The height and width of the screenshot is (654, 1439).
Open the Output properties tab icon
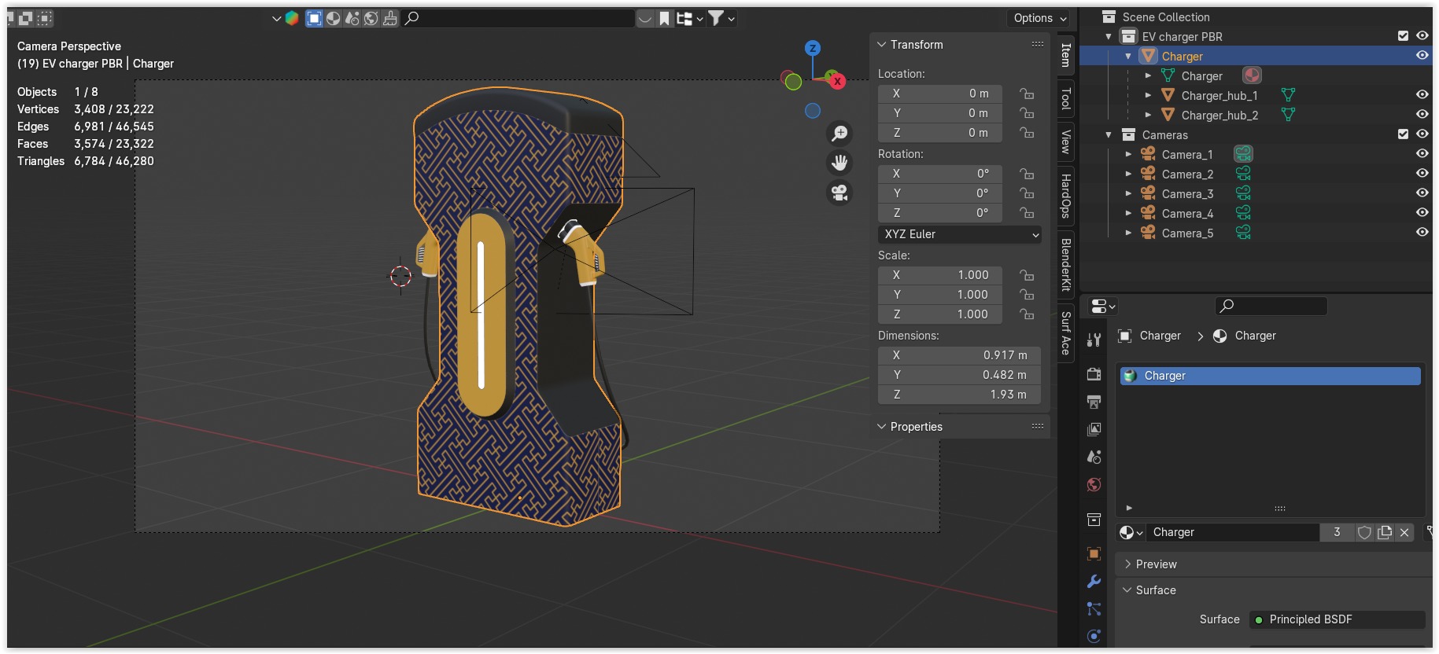1094,402
